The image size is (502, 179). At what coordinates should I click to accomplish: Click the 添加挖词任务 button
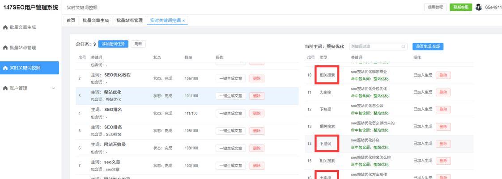coord(113,44)
